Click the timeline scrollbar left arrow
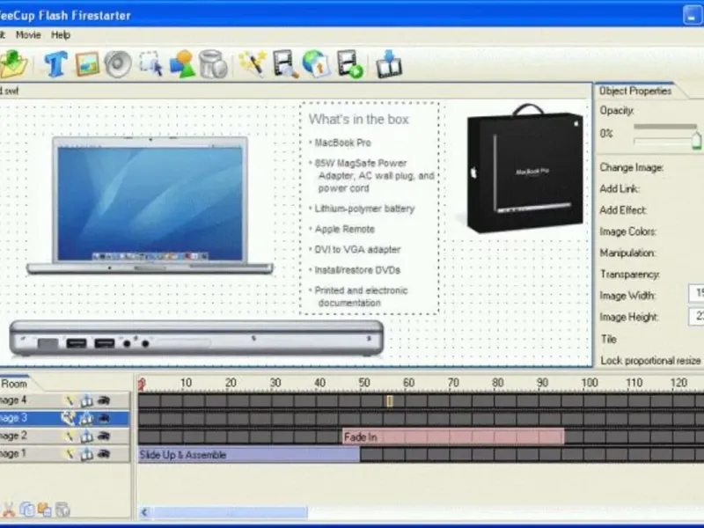The height and width of the screenshot is (528, 704). coord(144,512)
